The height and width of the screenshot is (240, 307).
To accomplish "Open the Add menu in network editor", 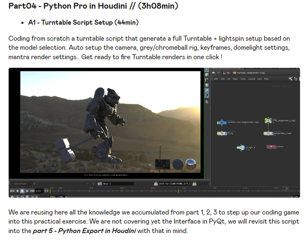I will pos(216,79).
